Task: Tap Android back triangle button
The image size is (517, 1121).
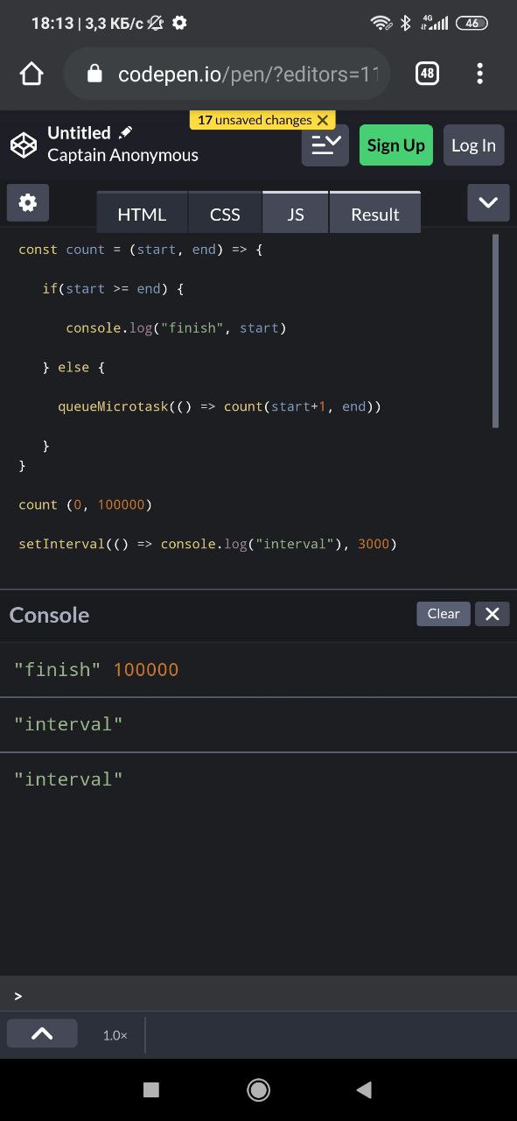Action: (365, 1089)
